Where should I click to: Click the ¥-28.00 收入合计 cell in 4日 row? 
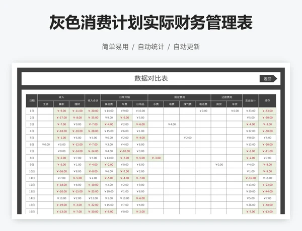tap(93, 131)
